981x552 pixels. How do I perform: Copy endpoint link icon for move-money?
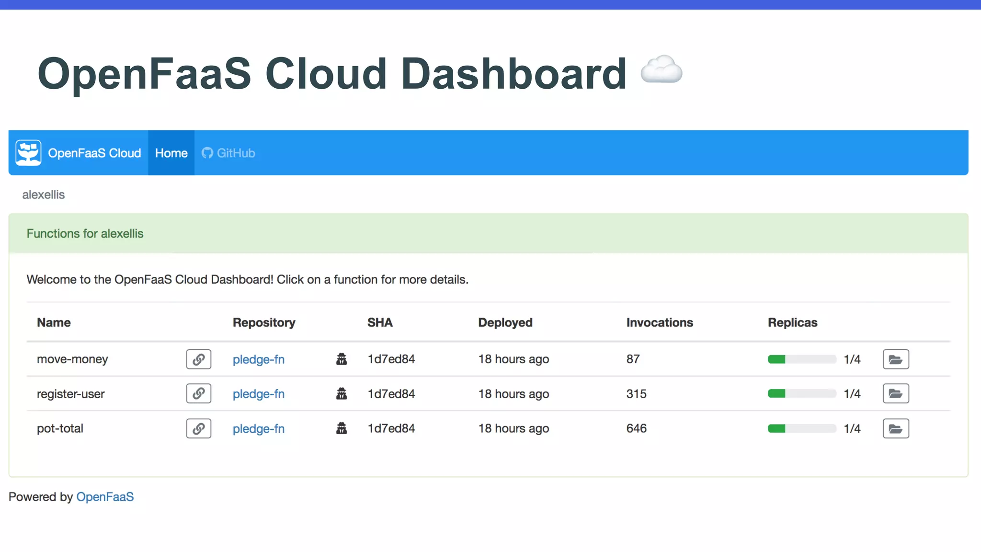click(x=199, y=359)
